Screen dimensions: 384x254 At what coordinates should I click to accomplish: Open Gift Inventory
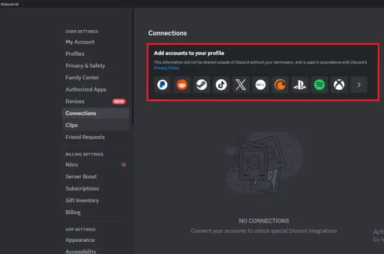(96, 200)
